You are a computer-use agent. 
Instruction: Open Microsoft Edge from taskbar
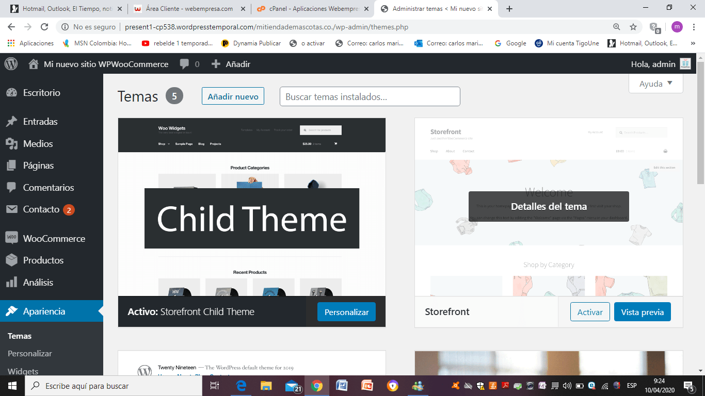tap(241, 386)
